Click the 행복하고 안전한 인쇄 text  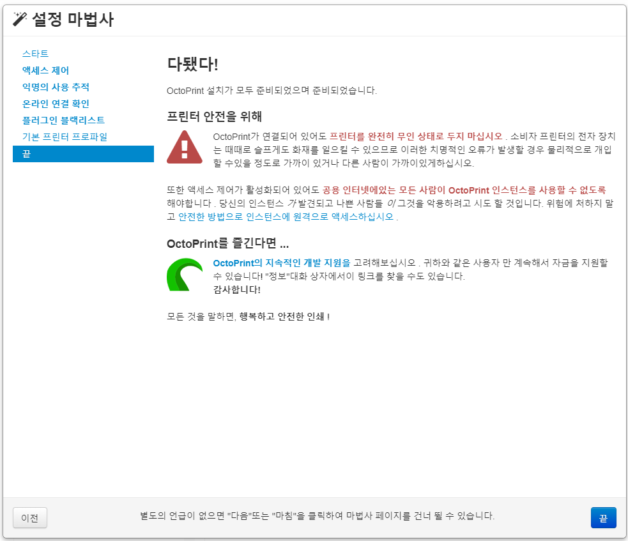282,317
